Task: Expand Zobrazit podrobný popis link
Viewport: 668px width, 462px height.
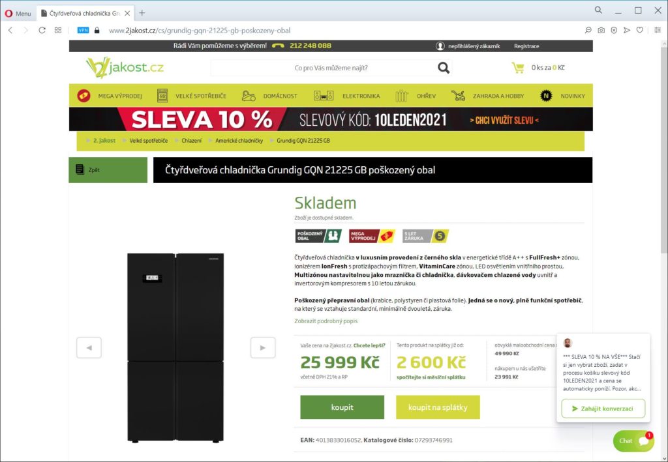Action: [326, 321]
